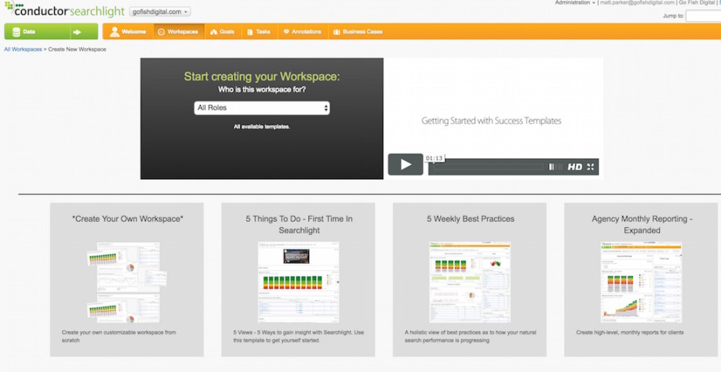Click the matt.parker email link
The height and width of the screenshot is (372, 721).
pyautogui.click(x=637, y=3)
